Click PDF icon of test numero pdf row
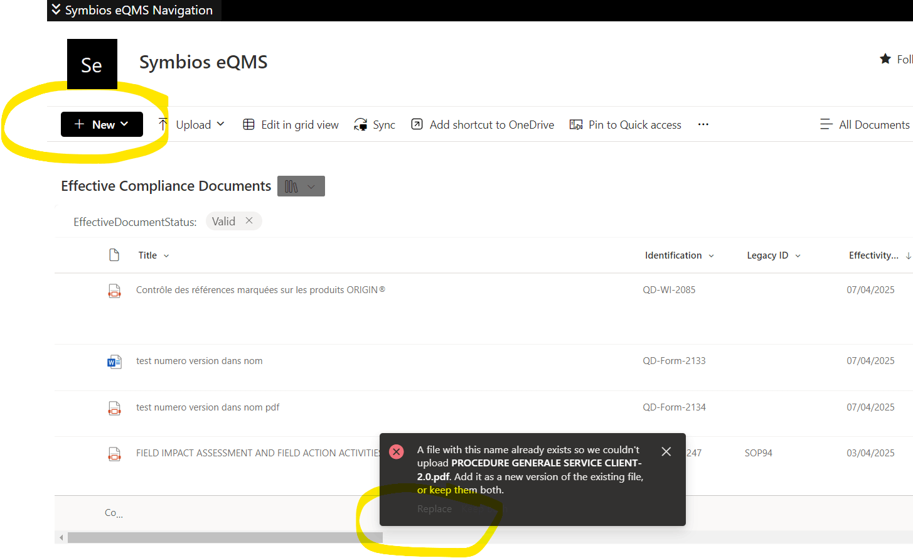This screenshot has width=913, height=558. coord(114,408)
